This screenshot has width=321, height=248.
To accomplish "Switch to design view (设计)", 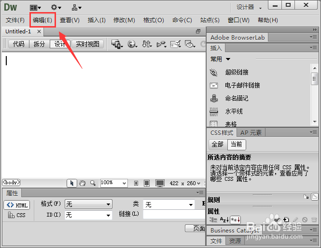I will click(60, 44).
